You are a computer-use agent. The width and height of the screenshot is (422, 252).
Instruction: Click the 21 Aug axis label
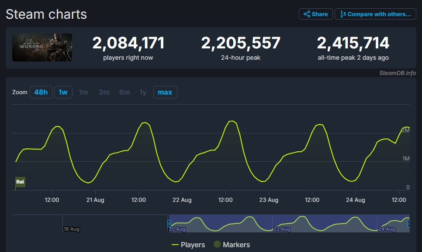(95, 200)
